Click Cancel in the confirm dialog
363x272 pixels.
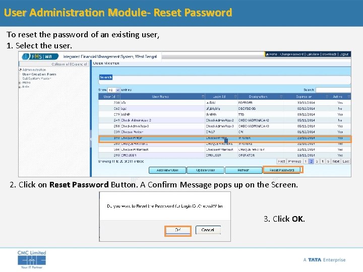(208, 230)
